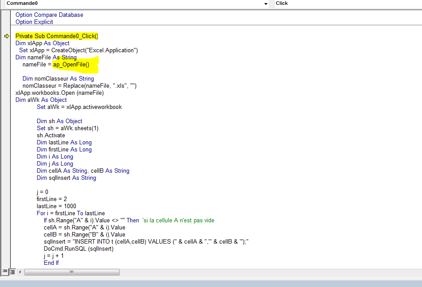This screenshot has width=422, height=287.
Task: Click line 'Option Compare Database'
Action: pyautogui.click(x=49, y=15)
